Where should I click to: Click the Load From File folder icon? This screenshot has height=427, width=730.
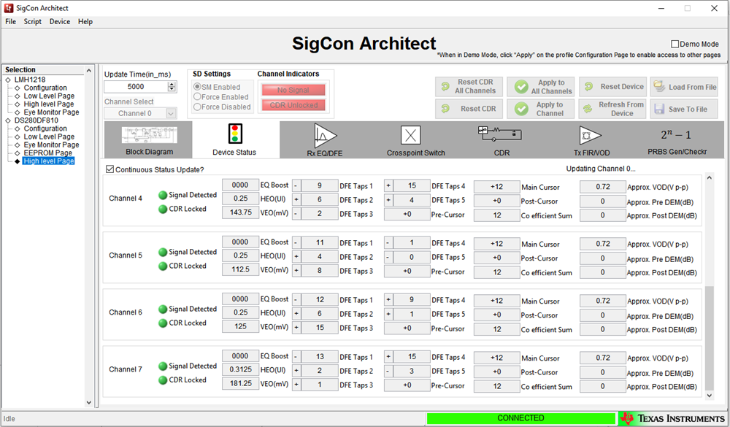pyautogui.click(x=658, y=86)
